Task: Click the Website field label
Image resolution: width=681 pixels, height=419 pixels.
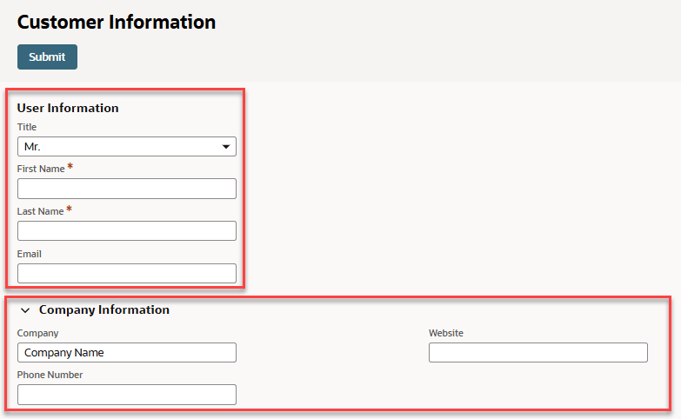Action: [446, 333]
